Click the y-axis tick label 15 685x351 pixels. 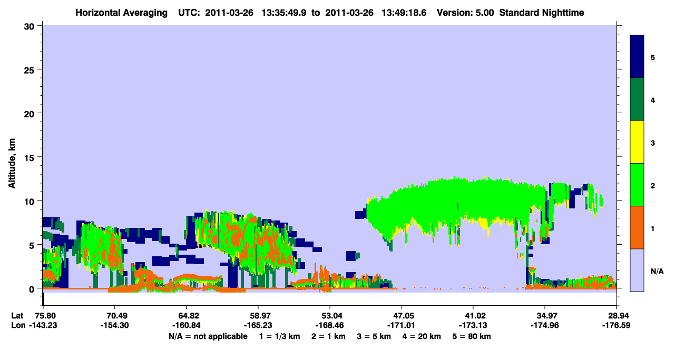(31, 157)
